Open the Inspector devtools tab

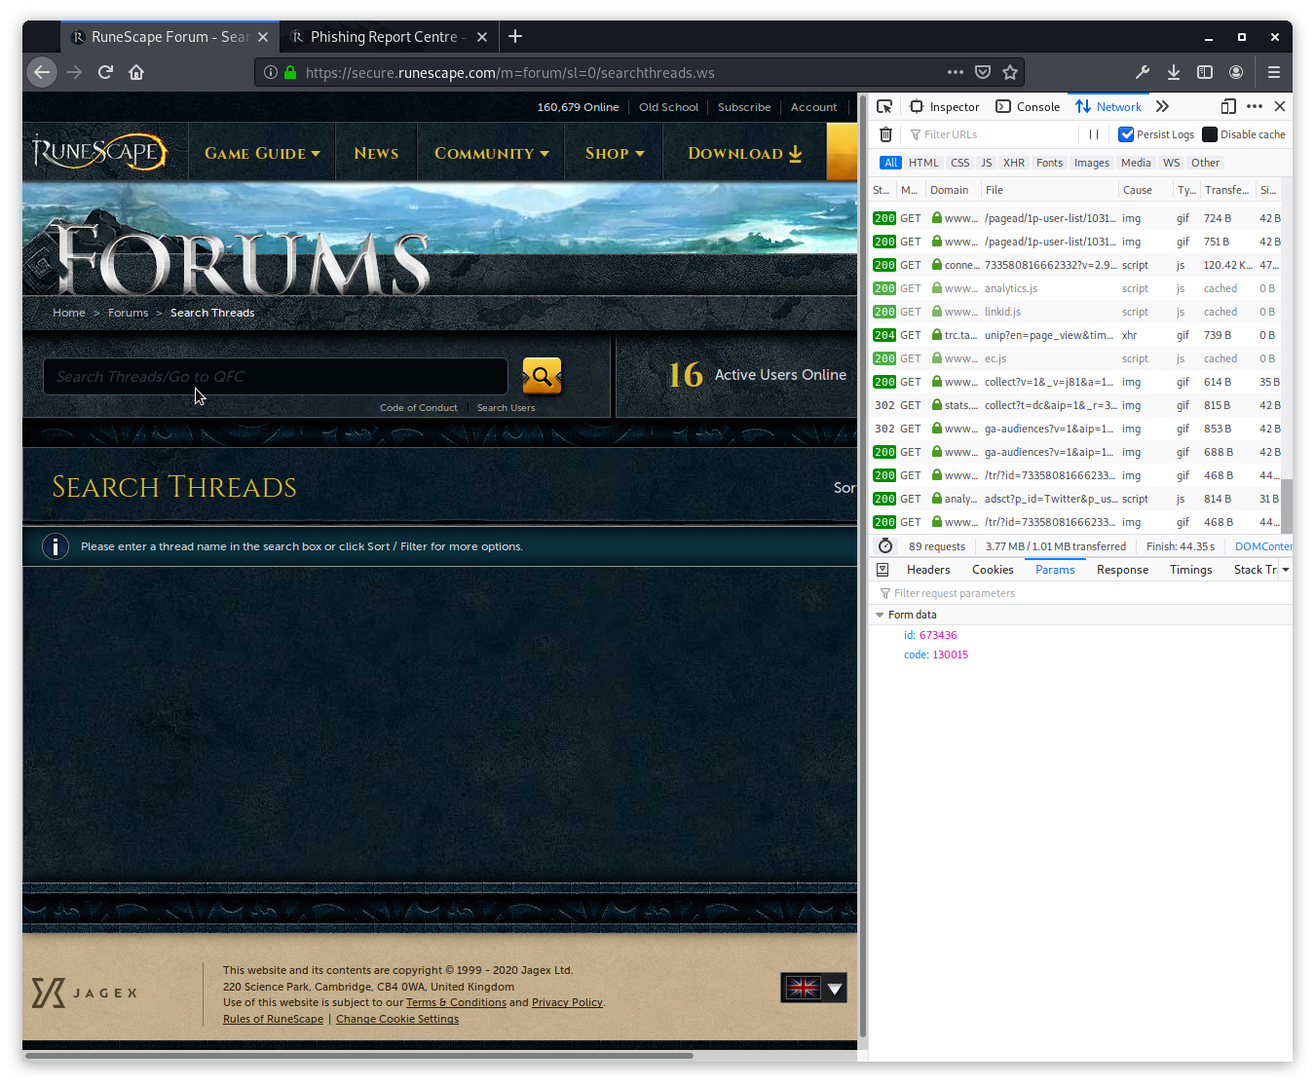point(944,107)
